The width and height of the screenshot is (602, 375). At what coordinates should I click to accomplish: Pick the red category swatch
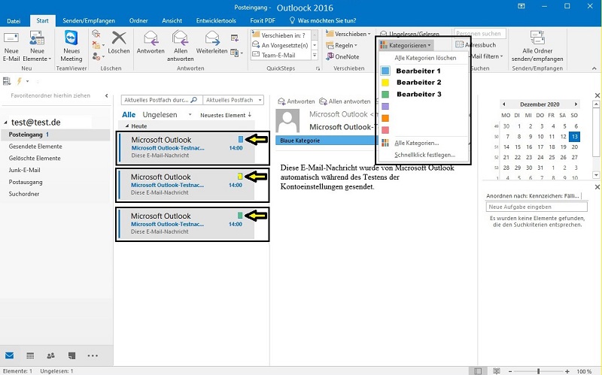[x=385, y=130]
